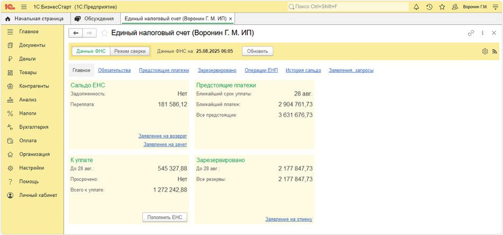The width and height of the screenshot is (503, 235).
Task: Click Пополнить ЕНС button
Action: click(x=165, y=218)
